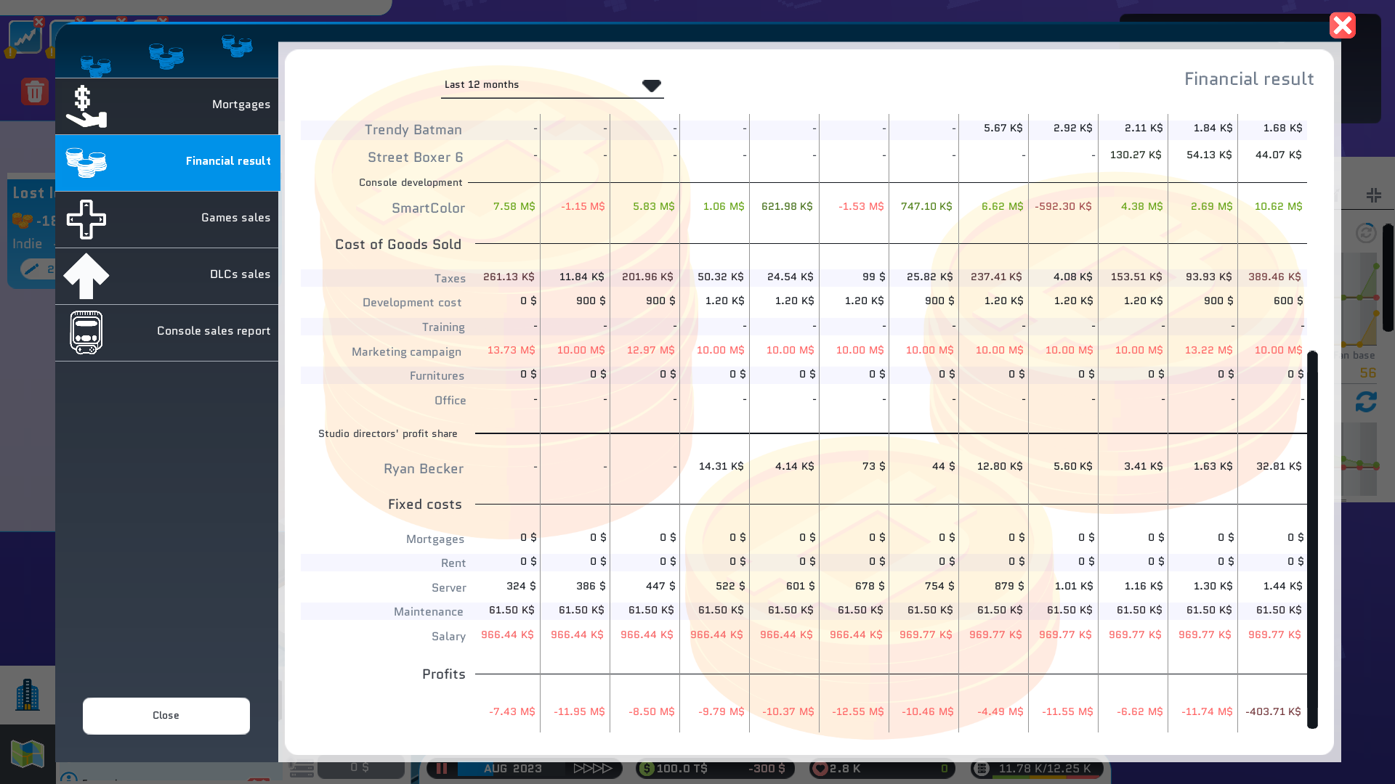Select Games sales report
Screen dimensions: 1395x784
[x=167, y=219]
